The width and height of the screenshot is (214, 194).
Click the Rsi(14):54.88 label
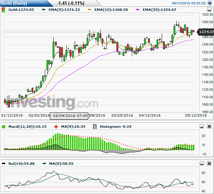click(x=21, y=163)
